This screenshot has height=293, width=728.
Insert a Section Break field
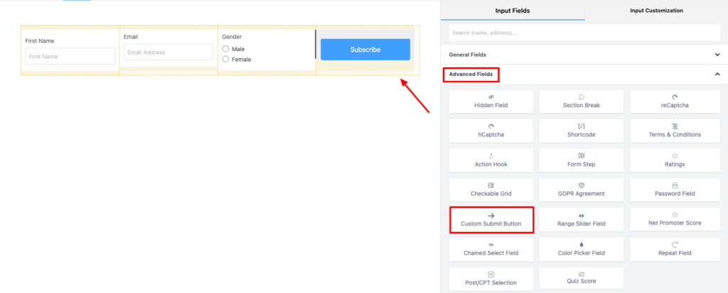(581, 101)
